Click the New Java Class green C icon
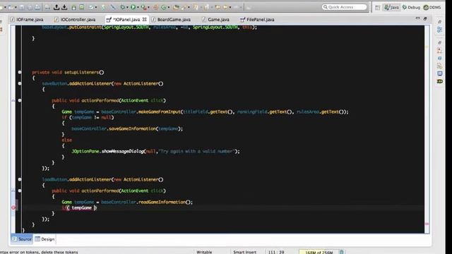Viewport: 452px width, 254px height. point(164,7)
